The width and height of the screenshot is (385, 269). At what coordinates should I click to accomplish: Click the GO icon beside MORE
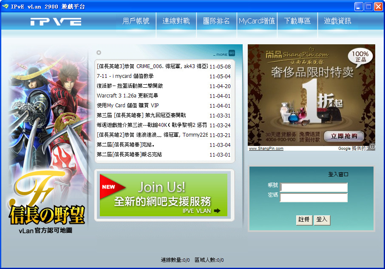pyautogui.click(x=232, y=53)
